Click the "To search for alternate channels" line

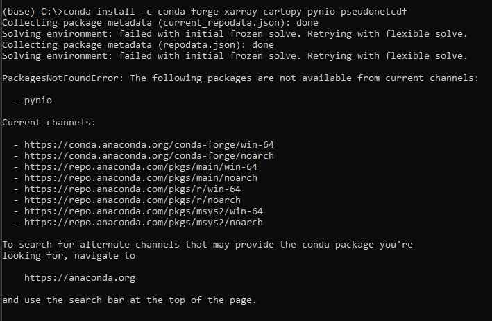(208, 245)
